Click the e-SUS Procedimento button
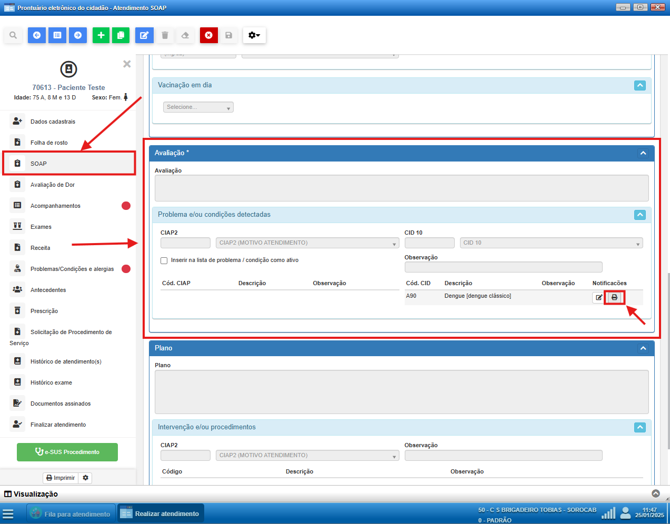 67,452
